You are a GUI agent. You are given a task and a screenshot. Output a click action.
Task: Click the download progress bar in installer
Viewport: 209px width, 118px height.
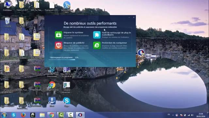click(x=62, y=60)
